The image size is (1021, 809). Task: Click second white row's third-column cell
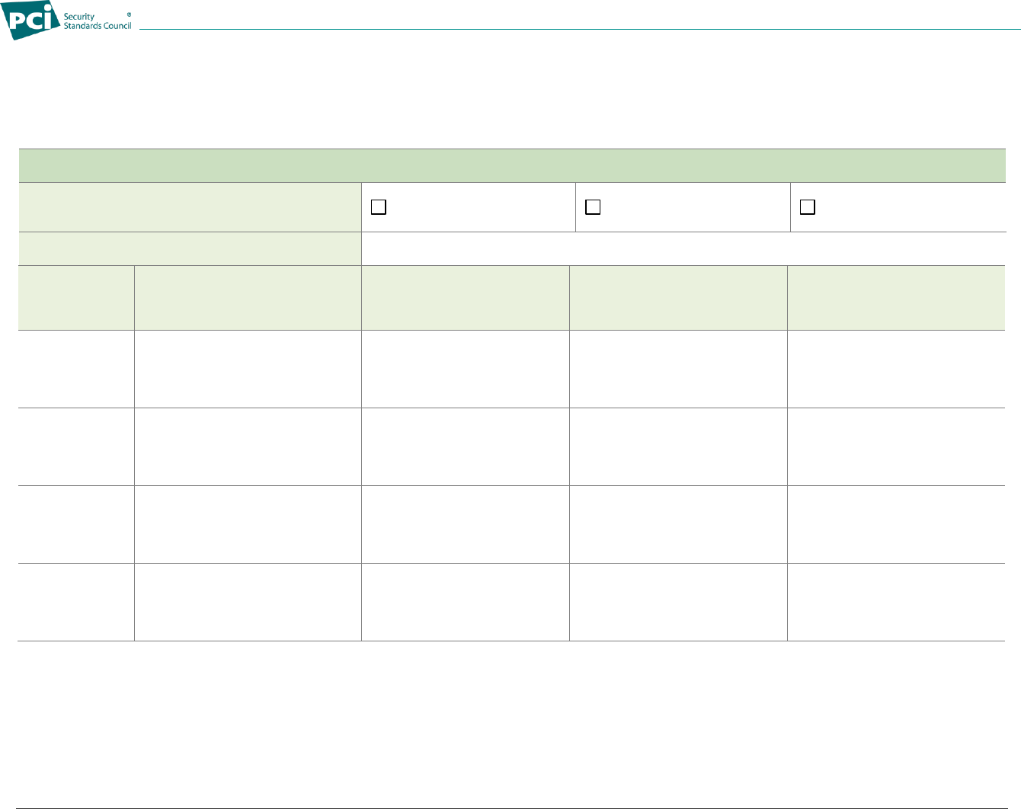(465, 447)
